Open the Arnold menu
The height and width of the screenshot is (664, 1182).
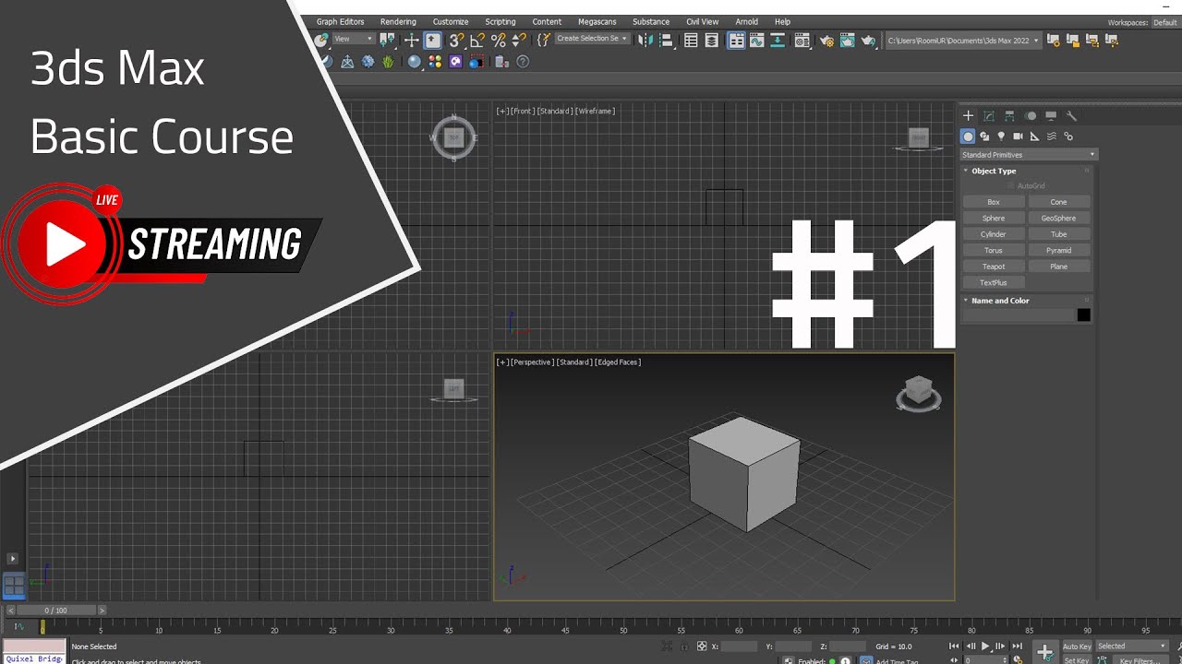747,22
